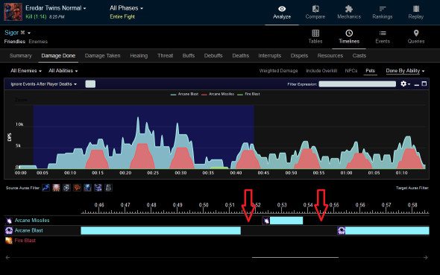Switch to Tables grid view
This screenshot has height=275, width=440.
pyautogui.click(x=315, y=33)
